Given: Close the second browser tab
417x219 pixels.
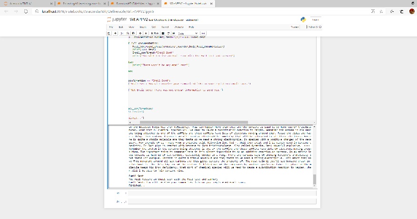Looking at the screenshot, I should [x=105, y=4].
